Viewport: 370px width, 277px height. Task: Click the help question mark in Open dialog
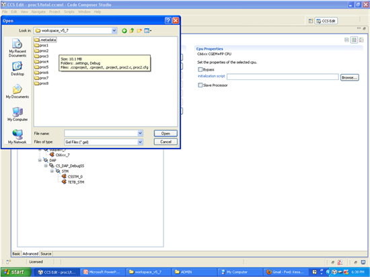pos(168,21)
